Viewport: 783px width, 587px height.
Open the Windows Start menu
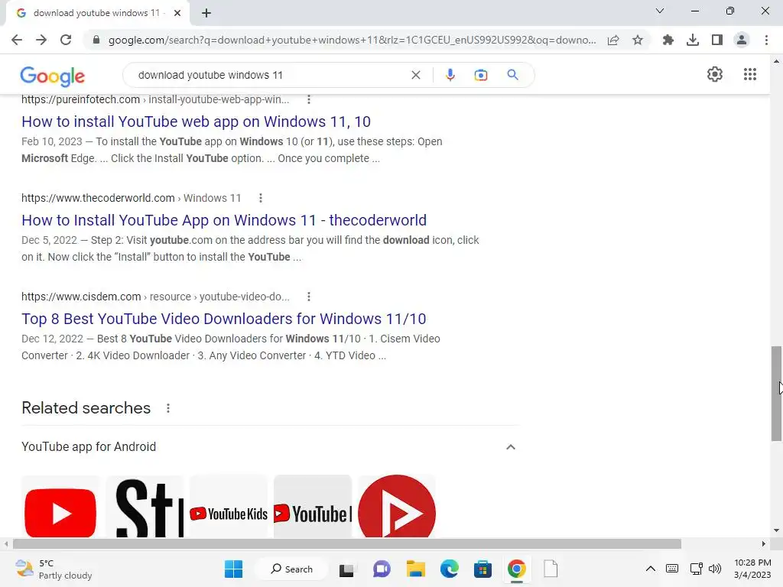(x=233, y=569)
